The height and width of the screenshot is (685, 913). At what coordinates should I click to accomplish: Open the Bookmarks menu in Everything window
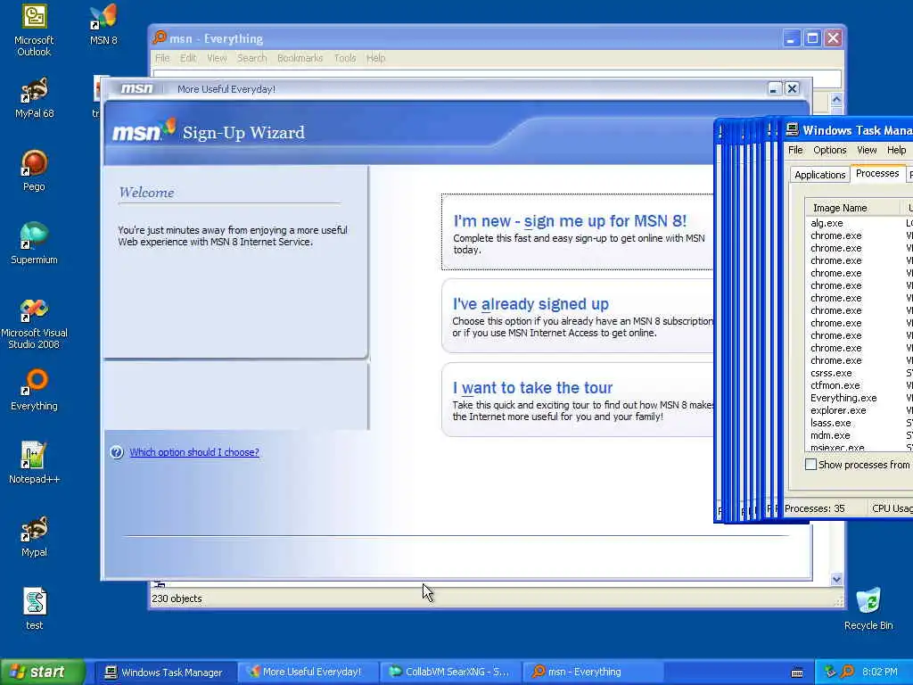point(300,58)
